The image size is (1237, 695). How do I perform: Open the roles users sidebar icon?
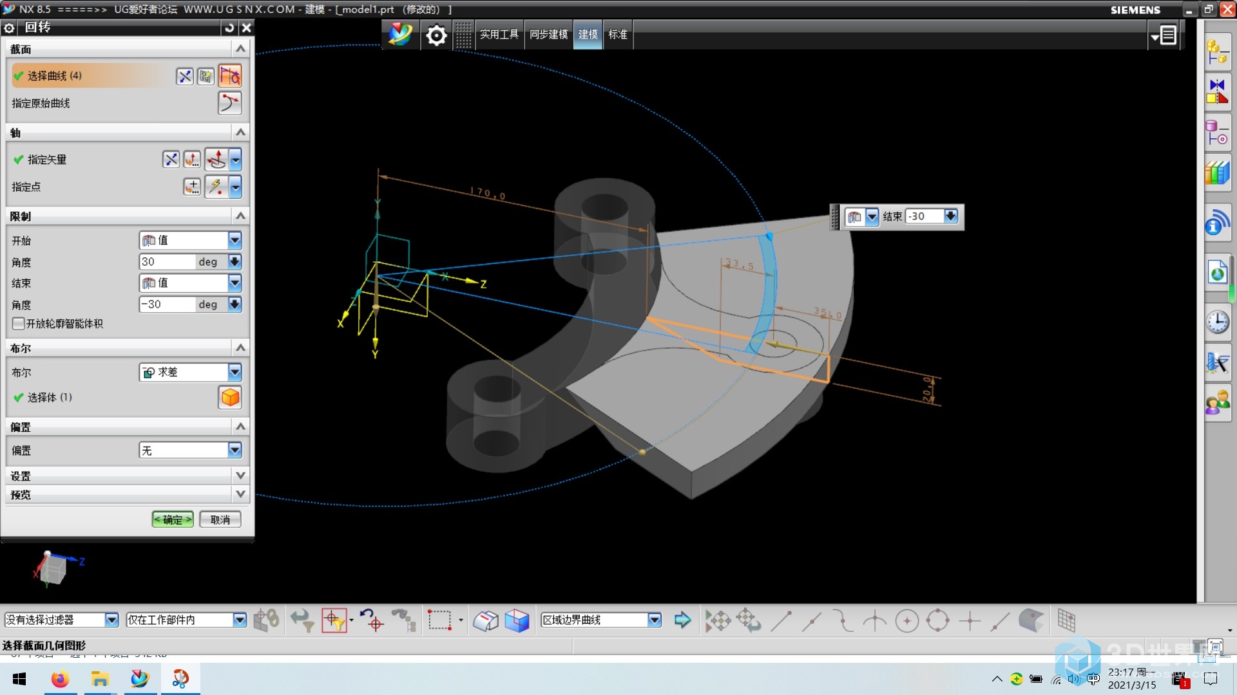point(1218,403)
